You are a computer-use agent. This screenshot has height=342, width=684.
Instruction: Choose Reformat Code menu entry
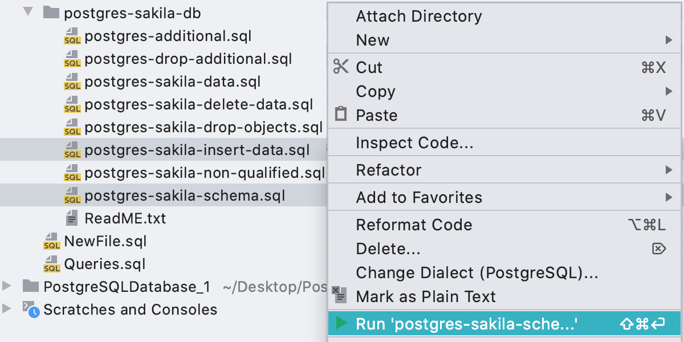[x=505, y=225]
